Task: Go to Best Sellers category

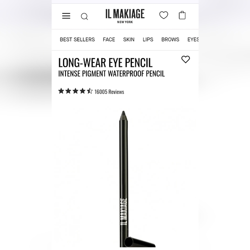Action: coord(77,39)
